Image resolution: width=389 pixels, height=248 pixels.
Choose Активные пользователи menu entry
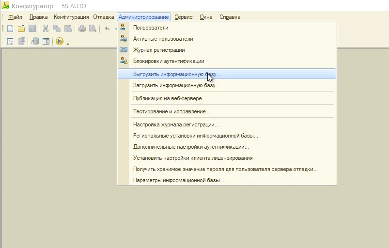tap(163, 39)
